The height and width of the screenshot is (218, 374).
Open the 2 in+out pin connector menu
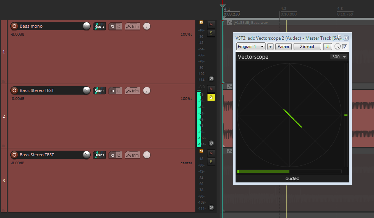tap(307, 47)
